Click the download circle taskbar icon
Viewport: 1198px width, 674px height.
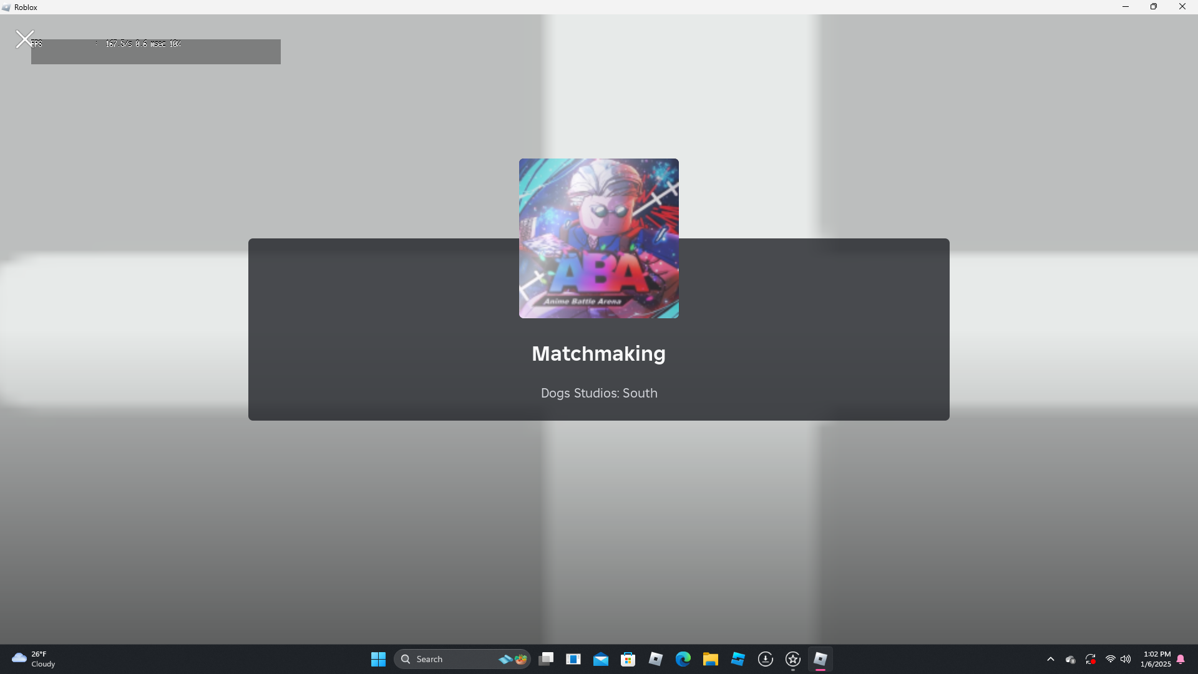click(x=766, y=659)
